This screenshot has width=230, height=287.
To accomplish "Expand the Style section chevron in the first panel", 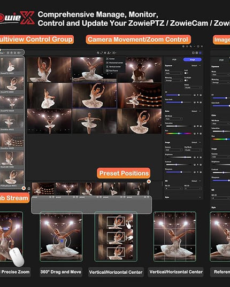I will click(200, 197).
